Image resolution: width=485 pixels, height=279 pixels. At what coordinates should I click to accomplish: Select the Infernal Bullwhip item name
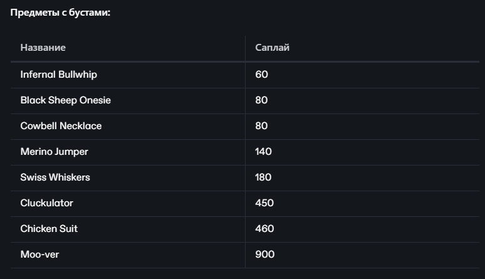click(x=59, y=75)
